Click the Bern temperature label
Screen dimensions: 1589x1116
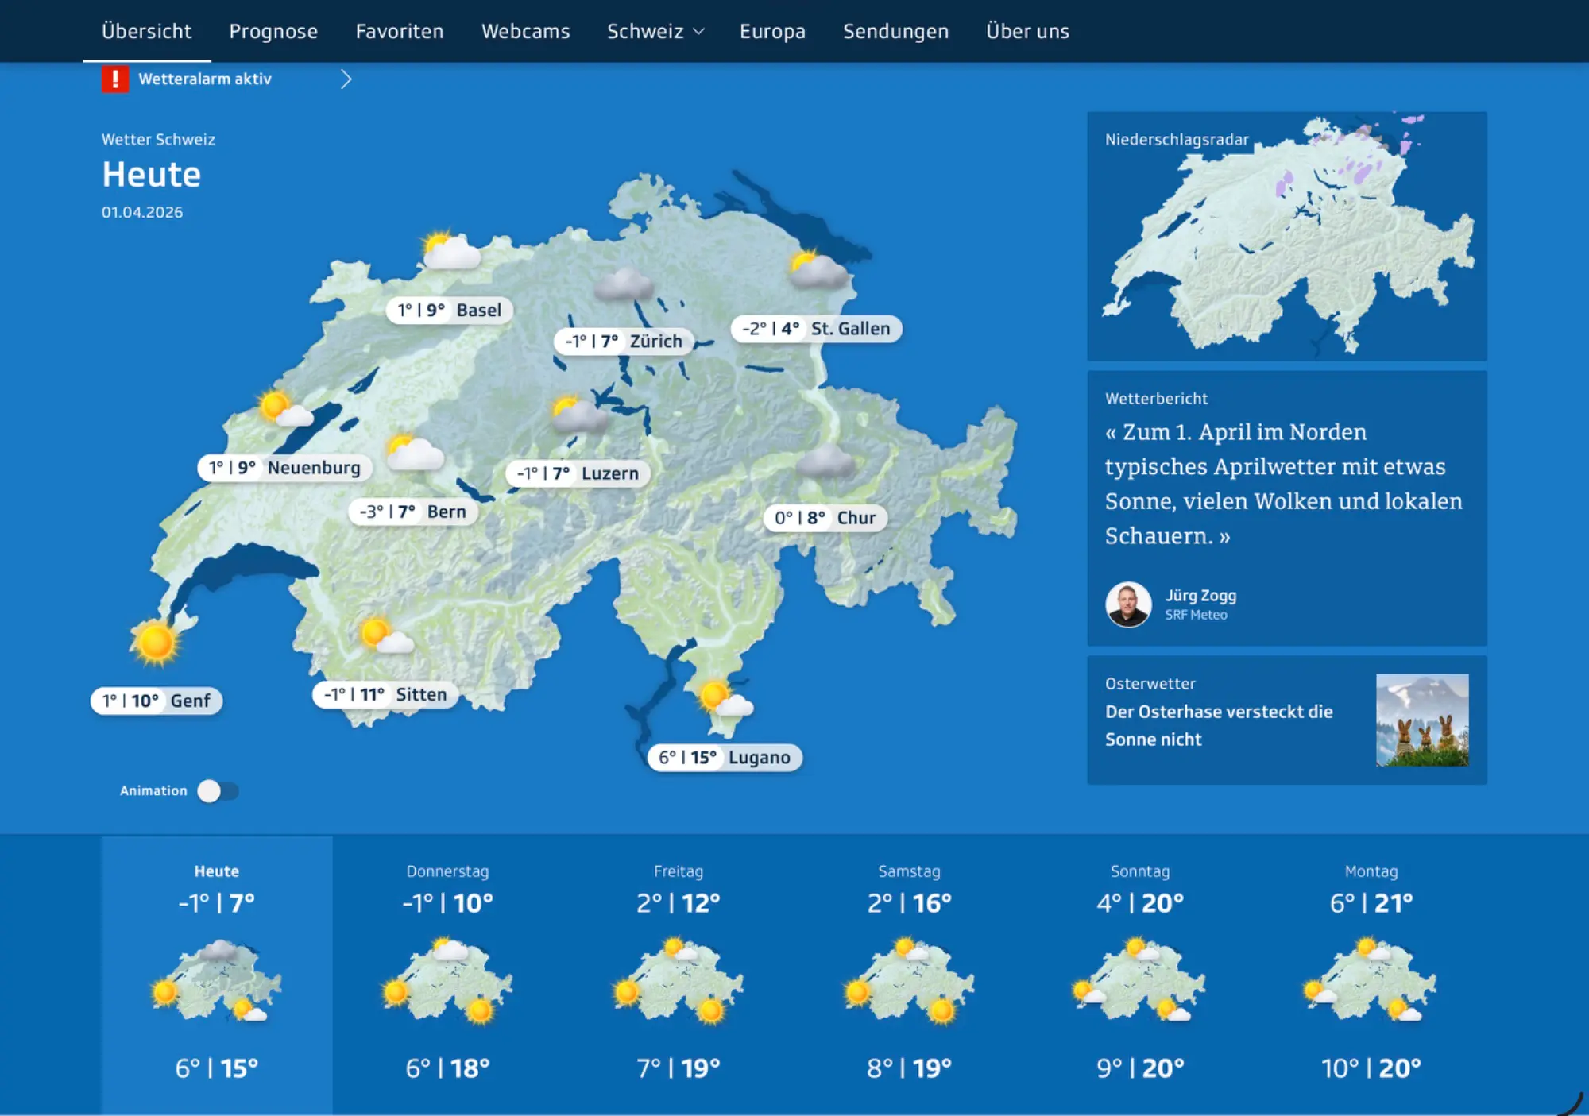(x=413, y=512)
